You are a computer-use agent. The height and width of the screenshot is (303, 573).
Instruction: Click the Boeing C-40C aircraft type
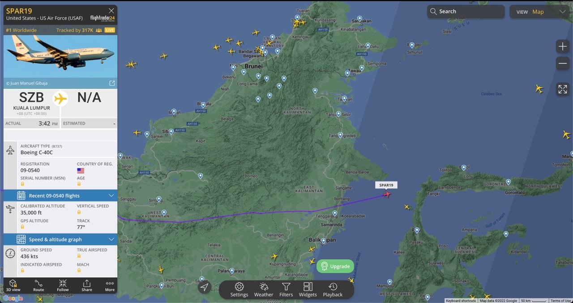(x=36, y=152)
